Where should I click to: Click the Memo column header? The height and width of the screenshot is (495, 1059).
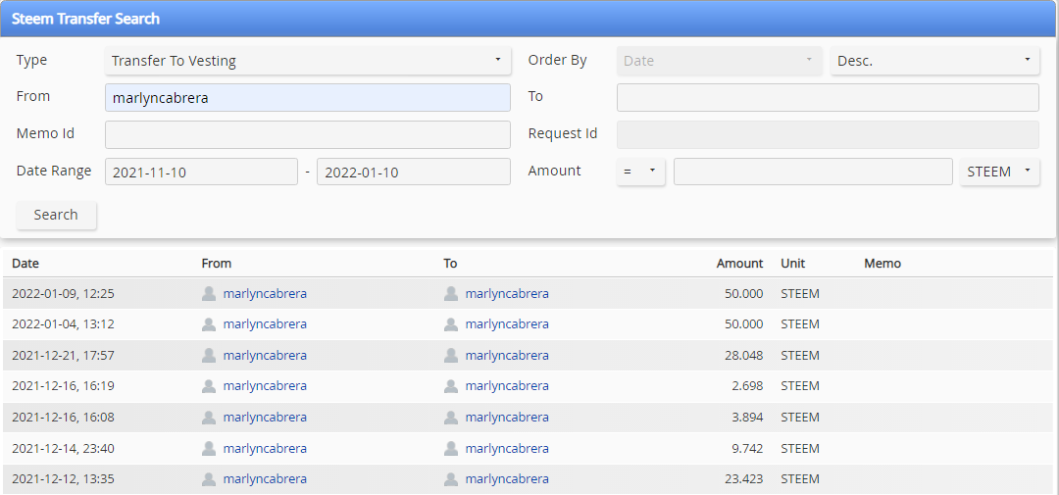882,264
